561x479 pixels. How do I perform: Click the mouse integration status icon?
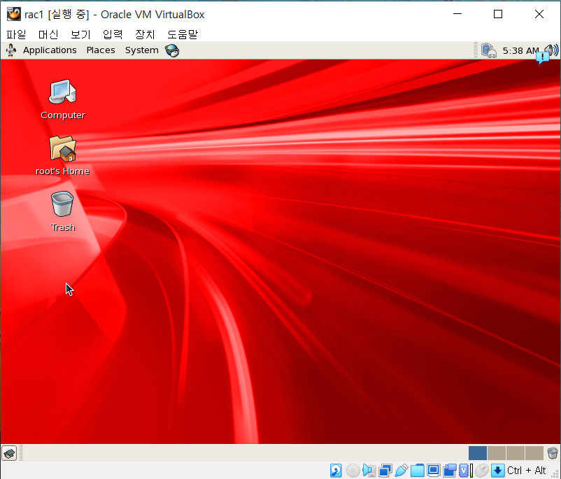coord(482,471)
